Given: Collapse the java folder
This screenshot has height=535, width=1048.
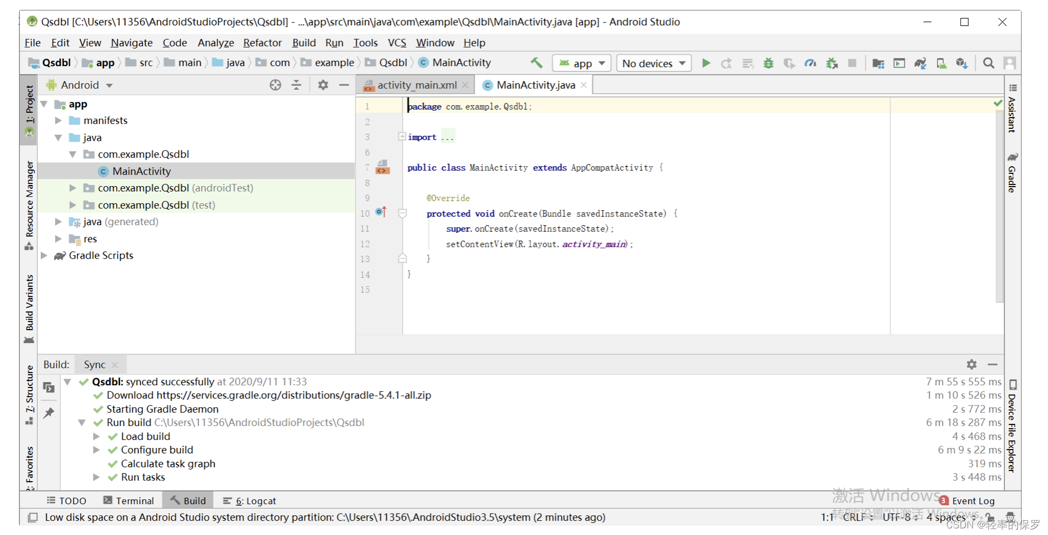Looking at the screenshot, I should pyautogui.click(x=58, y=138).
